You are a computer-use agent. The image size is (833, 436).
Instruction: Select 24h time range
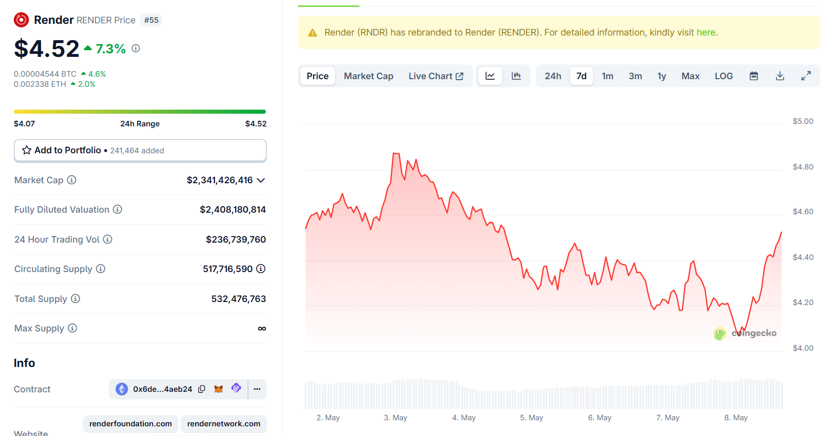553,76
